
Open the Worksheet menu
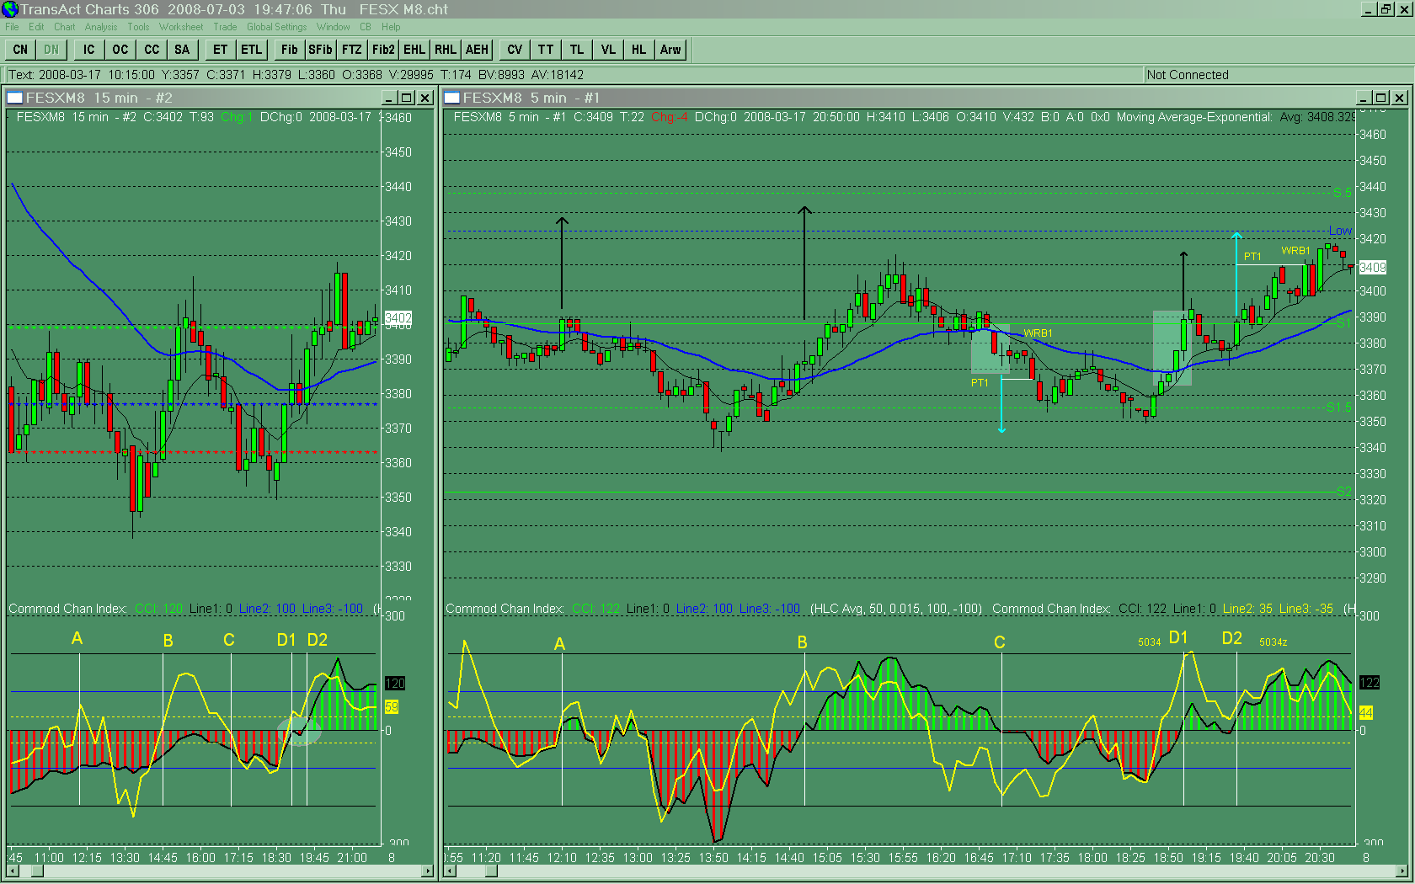coord(181,27)
